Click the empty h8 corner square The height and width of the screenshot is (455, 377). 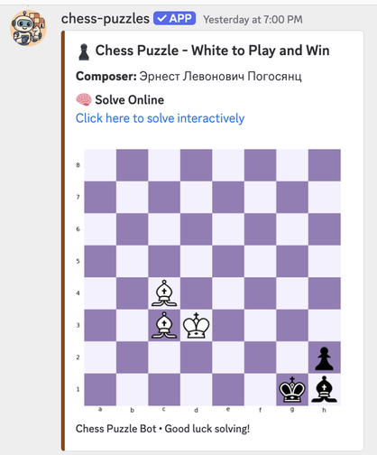pos(325,165)
